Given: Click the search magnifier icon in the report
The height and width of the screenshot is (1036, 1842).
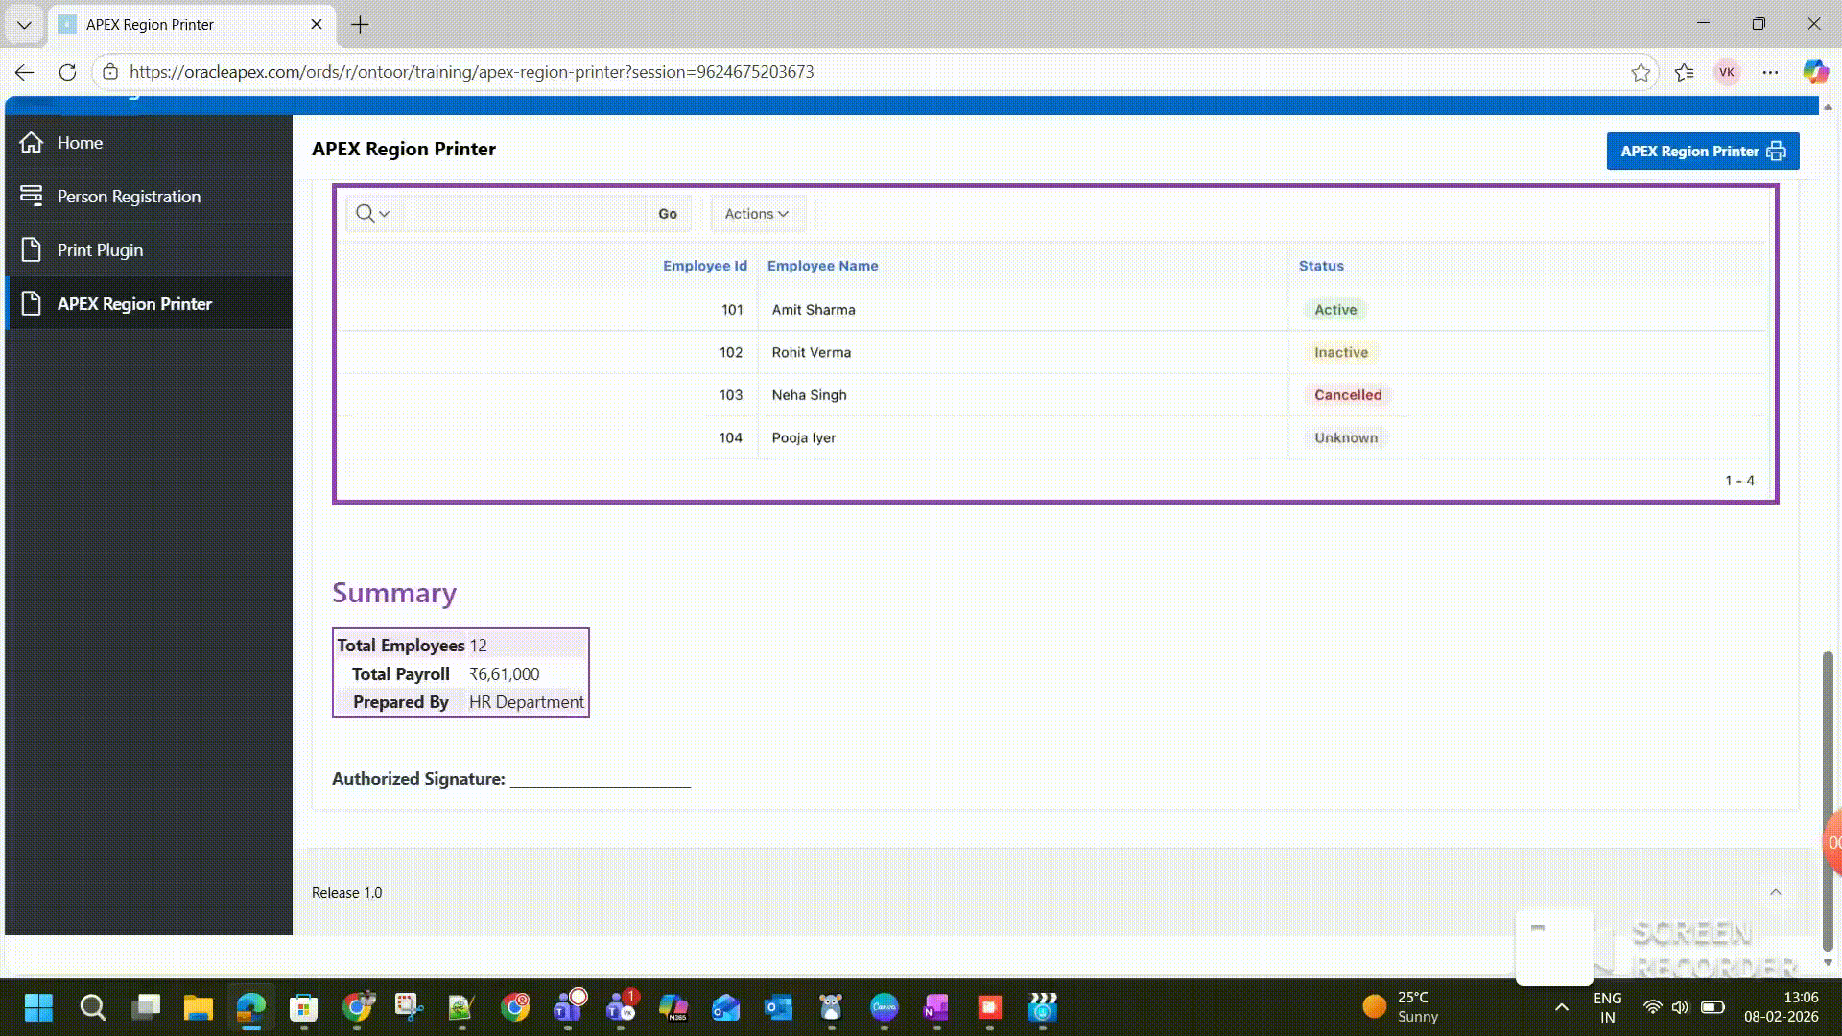Looking at the screenshot, I should coord(364,213).
